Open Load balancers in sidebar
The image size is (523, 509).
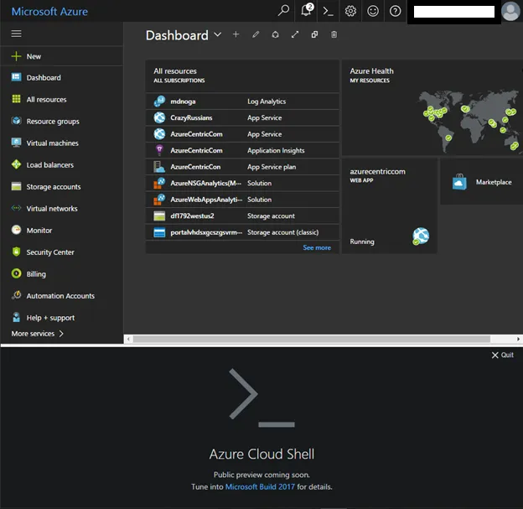[61, 165]
